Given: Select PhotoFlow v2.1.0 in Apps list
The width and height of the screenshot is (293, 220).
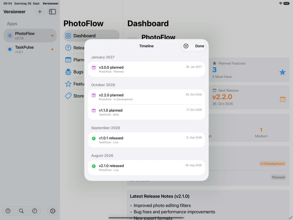Looking at the screenshot, I should pyautogui.click(x=30, y=36).
